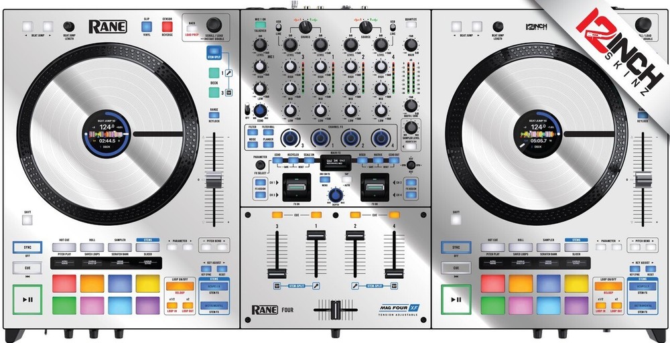The image size is (670, 343).
Task: Click the crossfader handle
Action: pyautogui.click(x=336, y=310)
